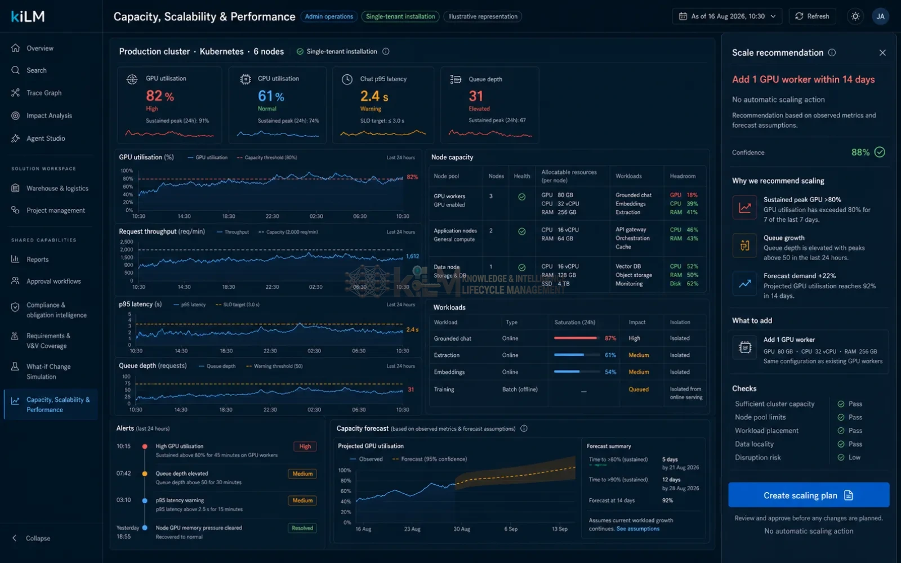The width and height of the screenshot is (901, 563).
Task: Click the Capacity forecast info icon
Action: (x=524, y=428)
